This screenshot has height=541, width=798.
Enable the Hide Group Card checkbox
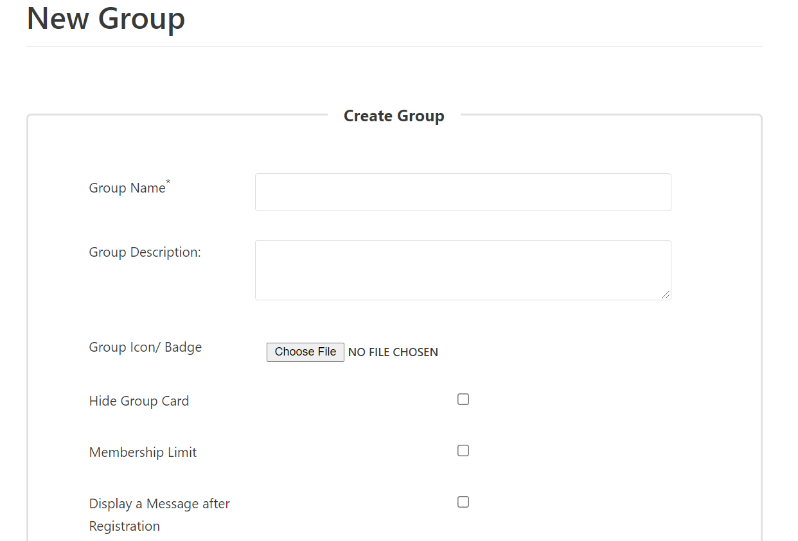pyautogui.click(x=463, y=399)
